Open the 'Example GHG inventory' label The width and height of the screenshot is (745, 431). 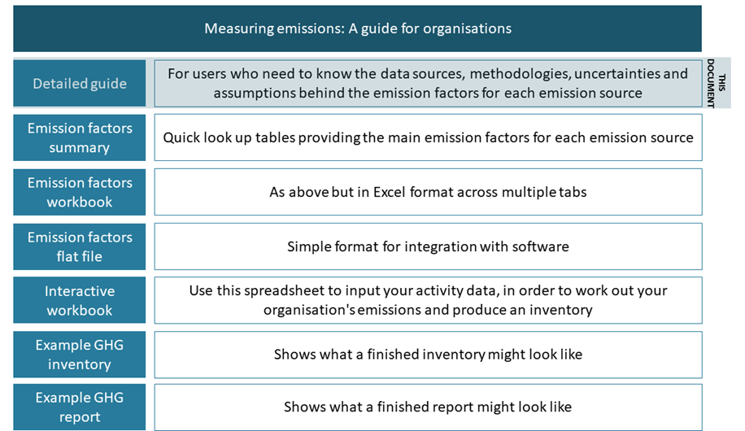click(80, 355)
